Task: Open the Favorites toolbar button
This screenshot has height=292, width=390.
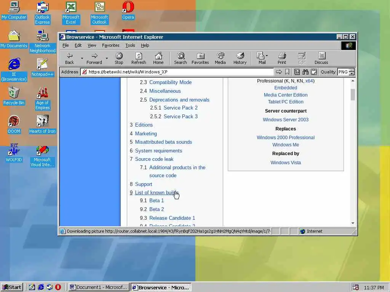Action: tap(200, 59)
